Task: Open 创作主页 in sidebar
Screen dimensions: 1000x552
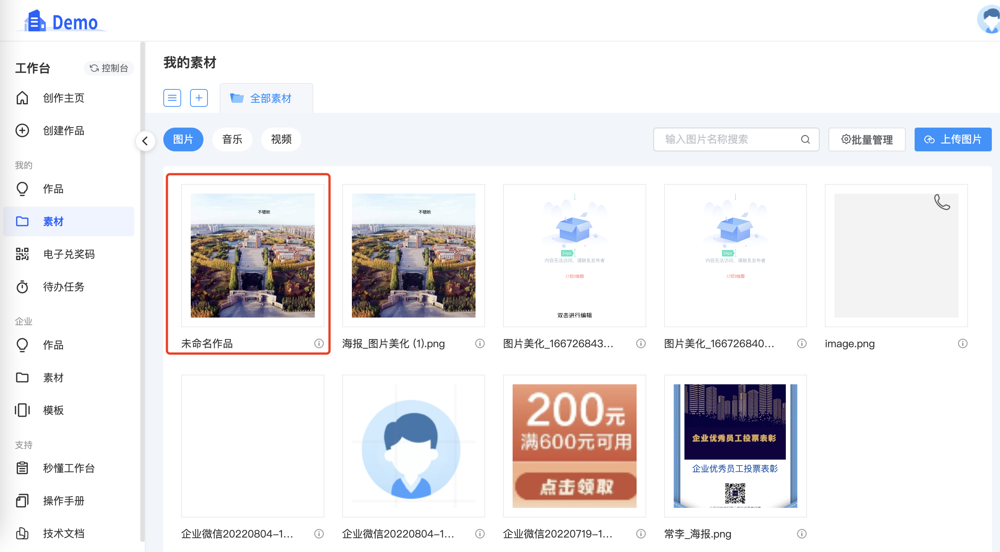Action: pos(64,98)
